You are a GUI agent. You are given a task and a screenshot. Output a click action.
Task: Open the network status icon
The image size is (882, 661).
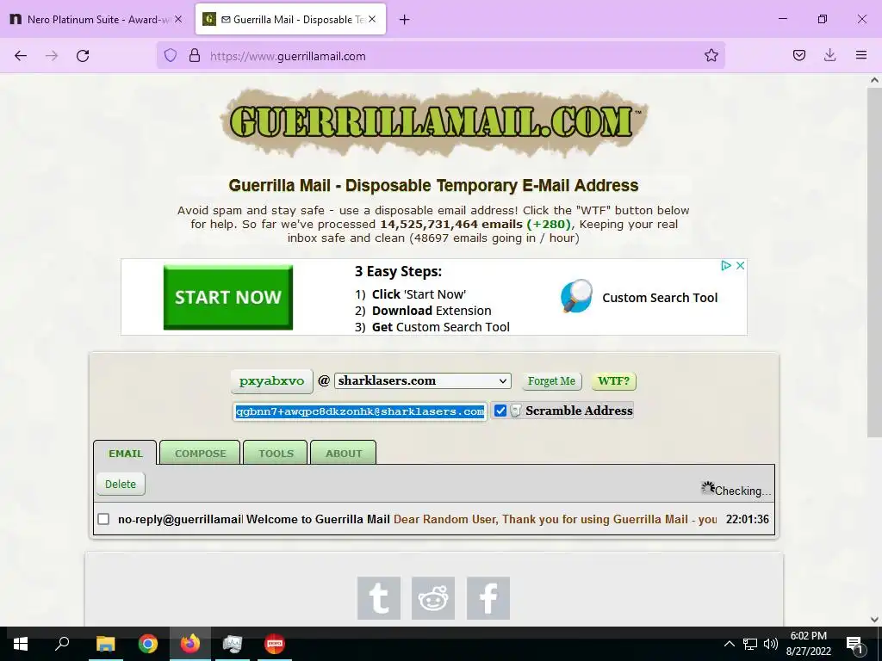click(x=750, y=644)
